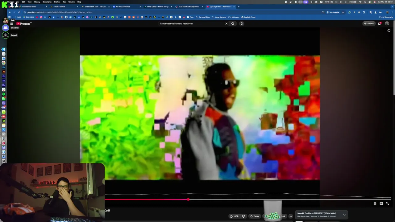
Task: Go to YouTube Premium home logo
Action: [23, 23]
